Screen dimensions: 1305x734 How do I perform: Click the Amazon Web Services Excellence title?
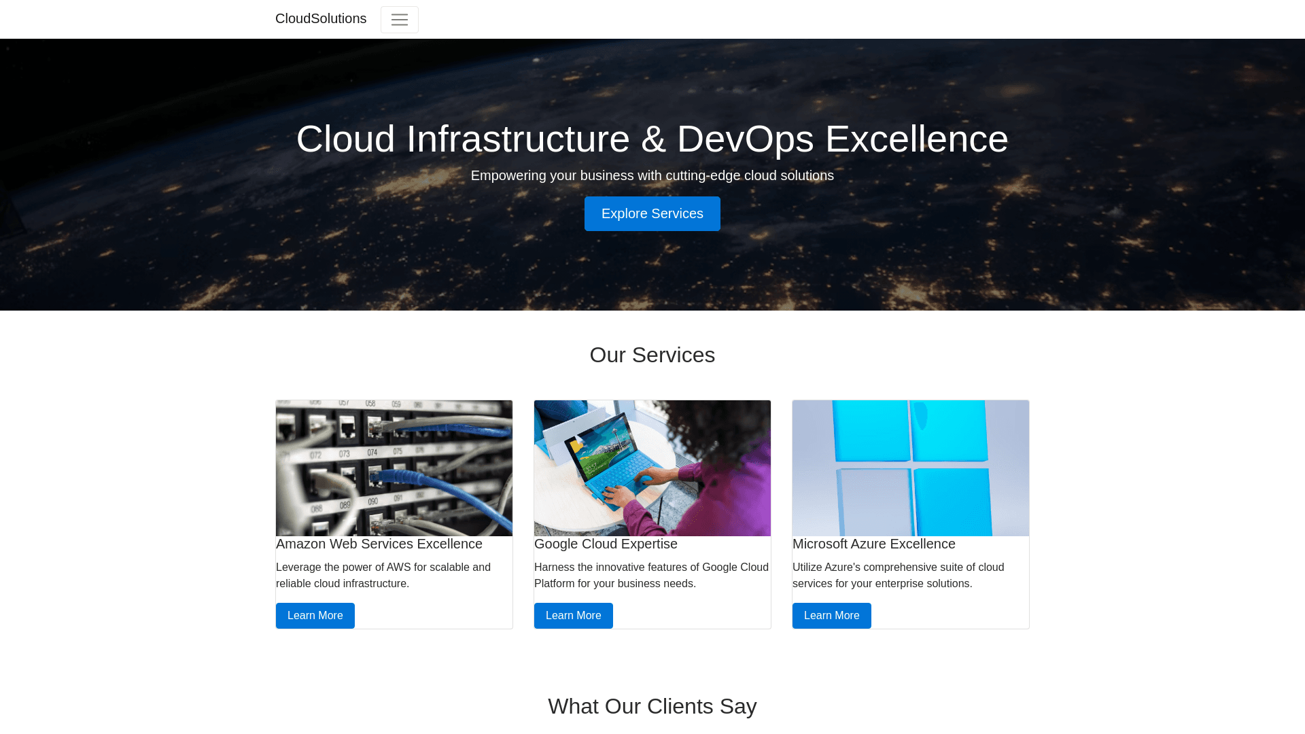(x=379, y=544)
